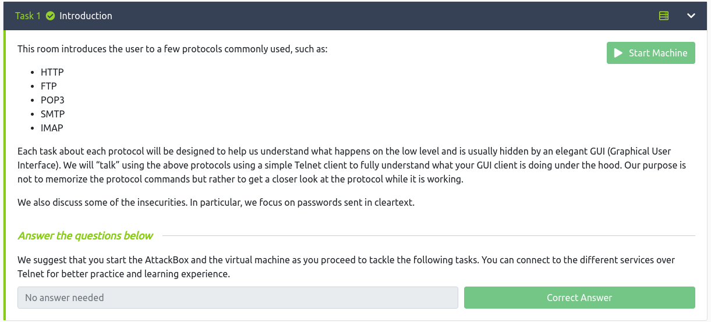Click the sentence about passwords sent in cleartext
The width and height of the screenshot is (711, 322).
pyautogui.click(x=215, y=203)
